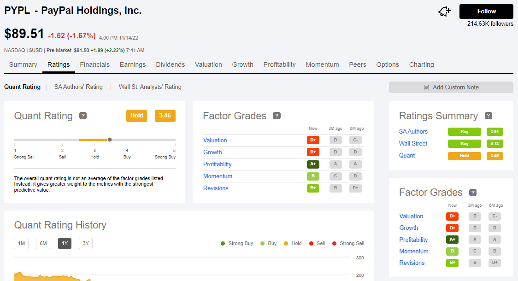Toggle Strong Sell legend item
518x281 pixels.
coord(348,243)
